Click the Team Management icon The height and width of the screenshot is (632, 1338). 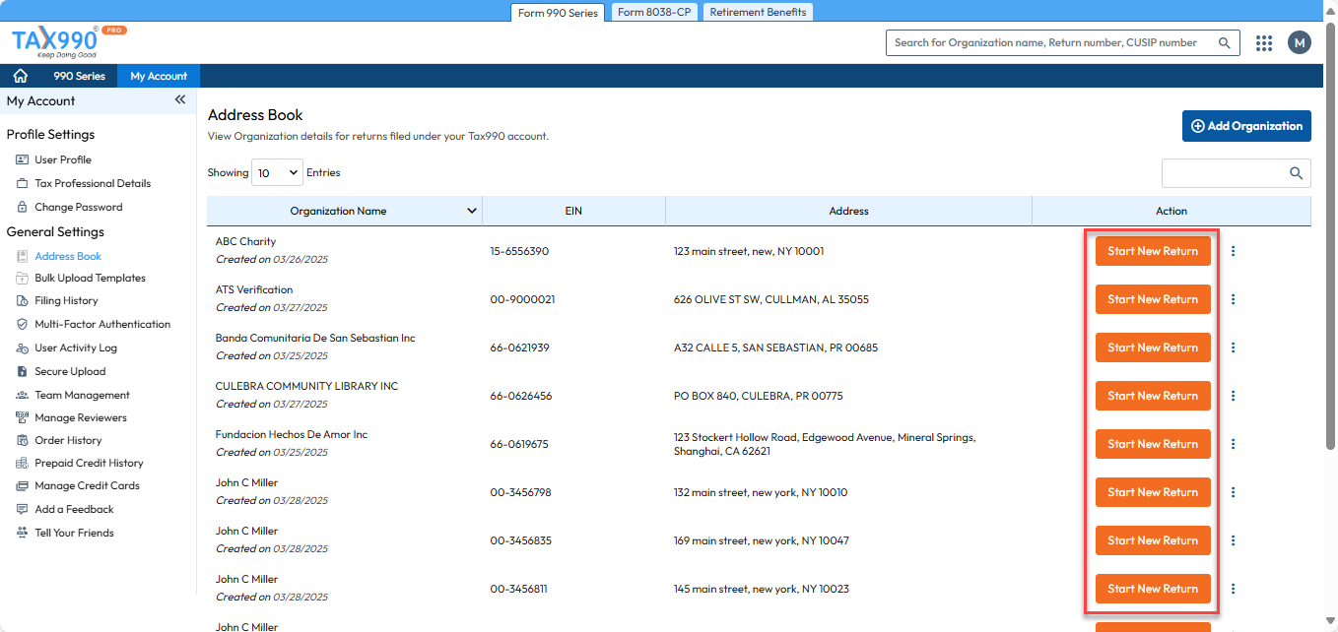pos(22,395)
